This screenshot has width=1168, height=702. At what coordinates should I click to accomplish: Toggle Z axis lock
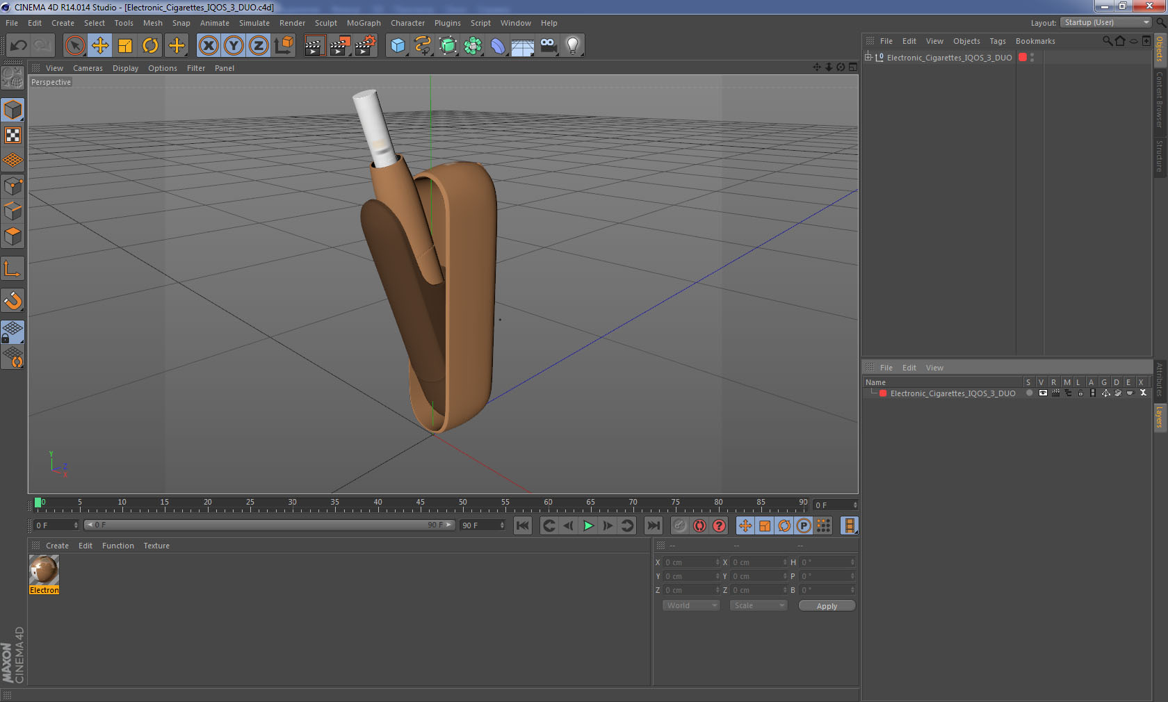click(259, 46)
